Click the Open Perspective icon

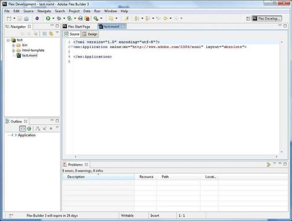tap(248, 18)
